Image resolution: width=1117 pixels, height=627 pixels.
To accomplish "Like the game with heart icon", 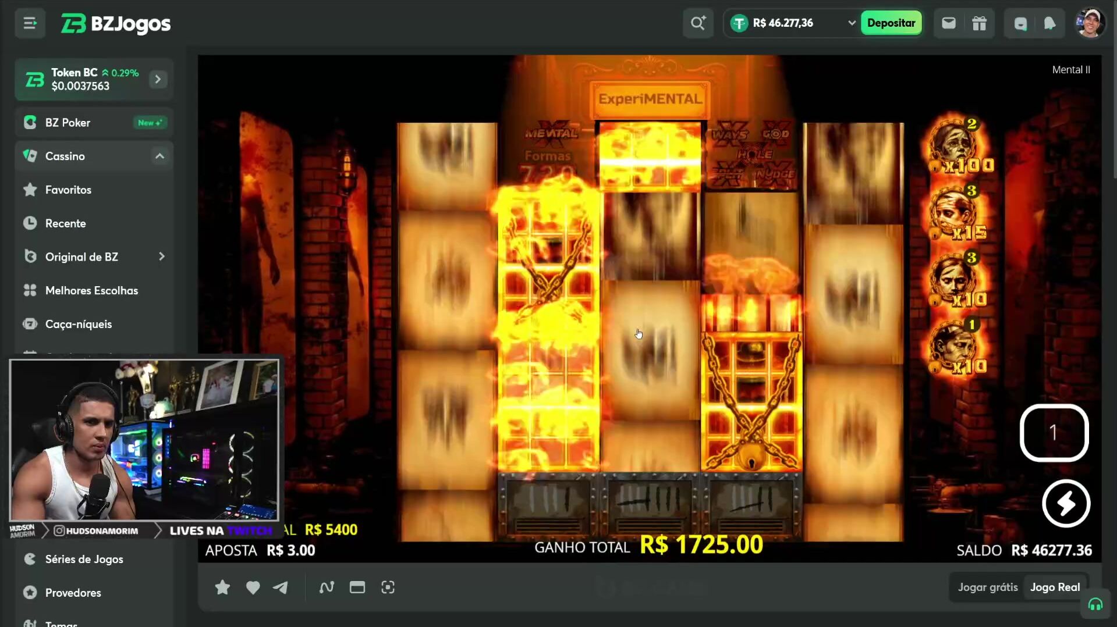I will click(x=253, y=587).
